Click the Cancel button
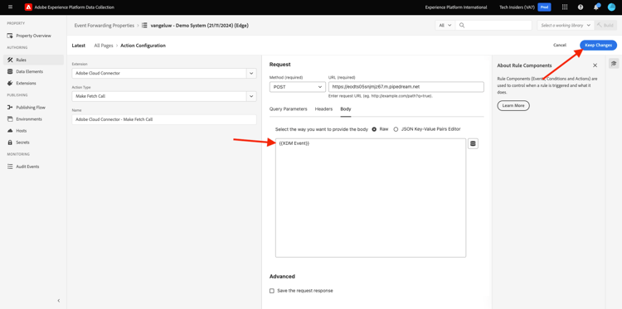This screenshot has height=309, width=622. coord(560,46)
